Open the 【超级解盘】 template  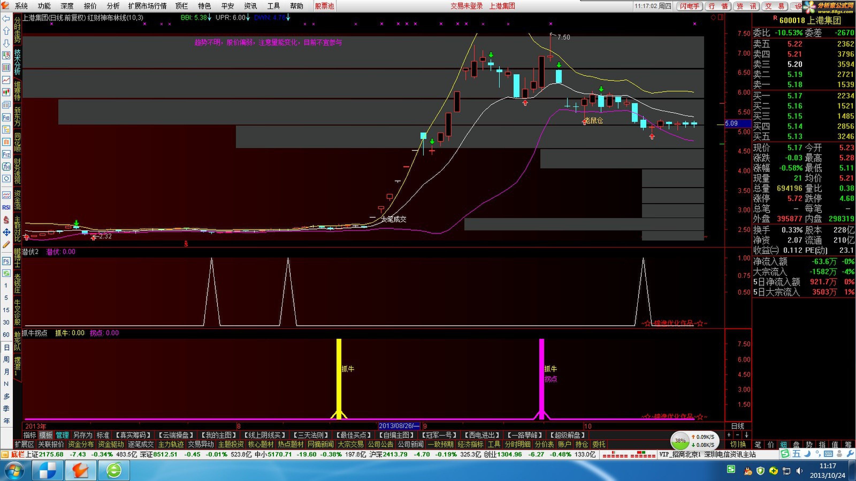click(x=568, y=435)
